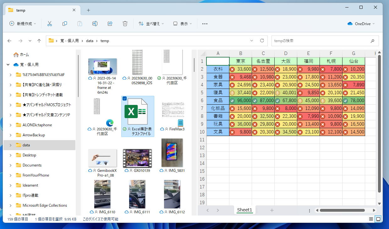This screenshot has height=229, width=389.
Task: Click the yellow cell 40,001 in preview
Action: click(x=286, y=93)
